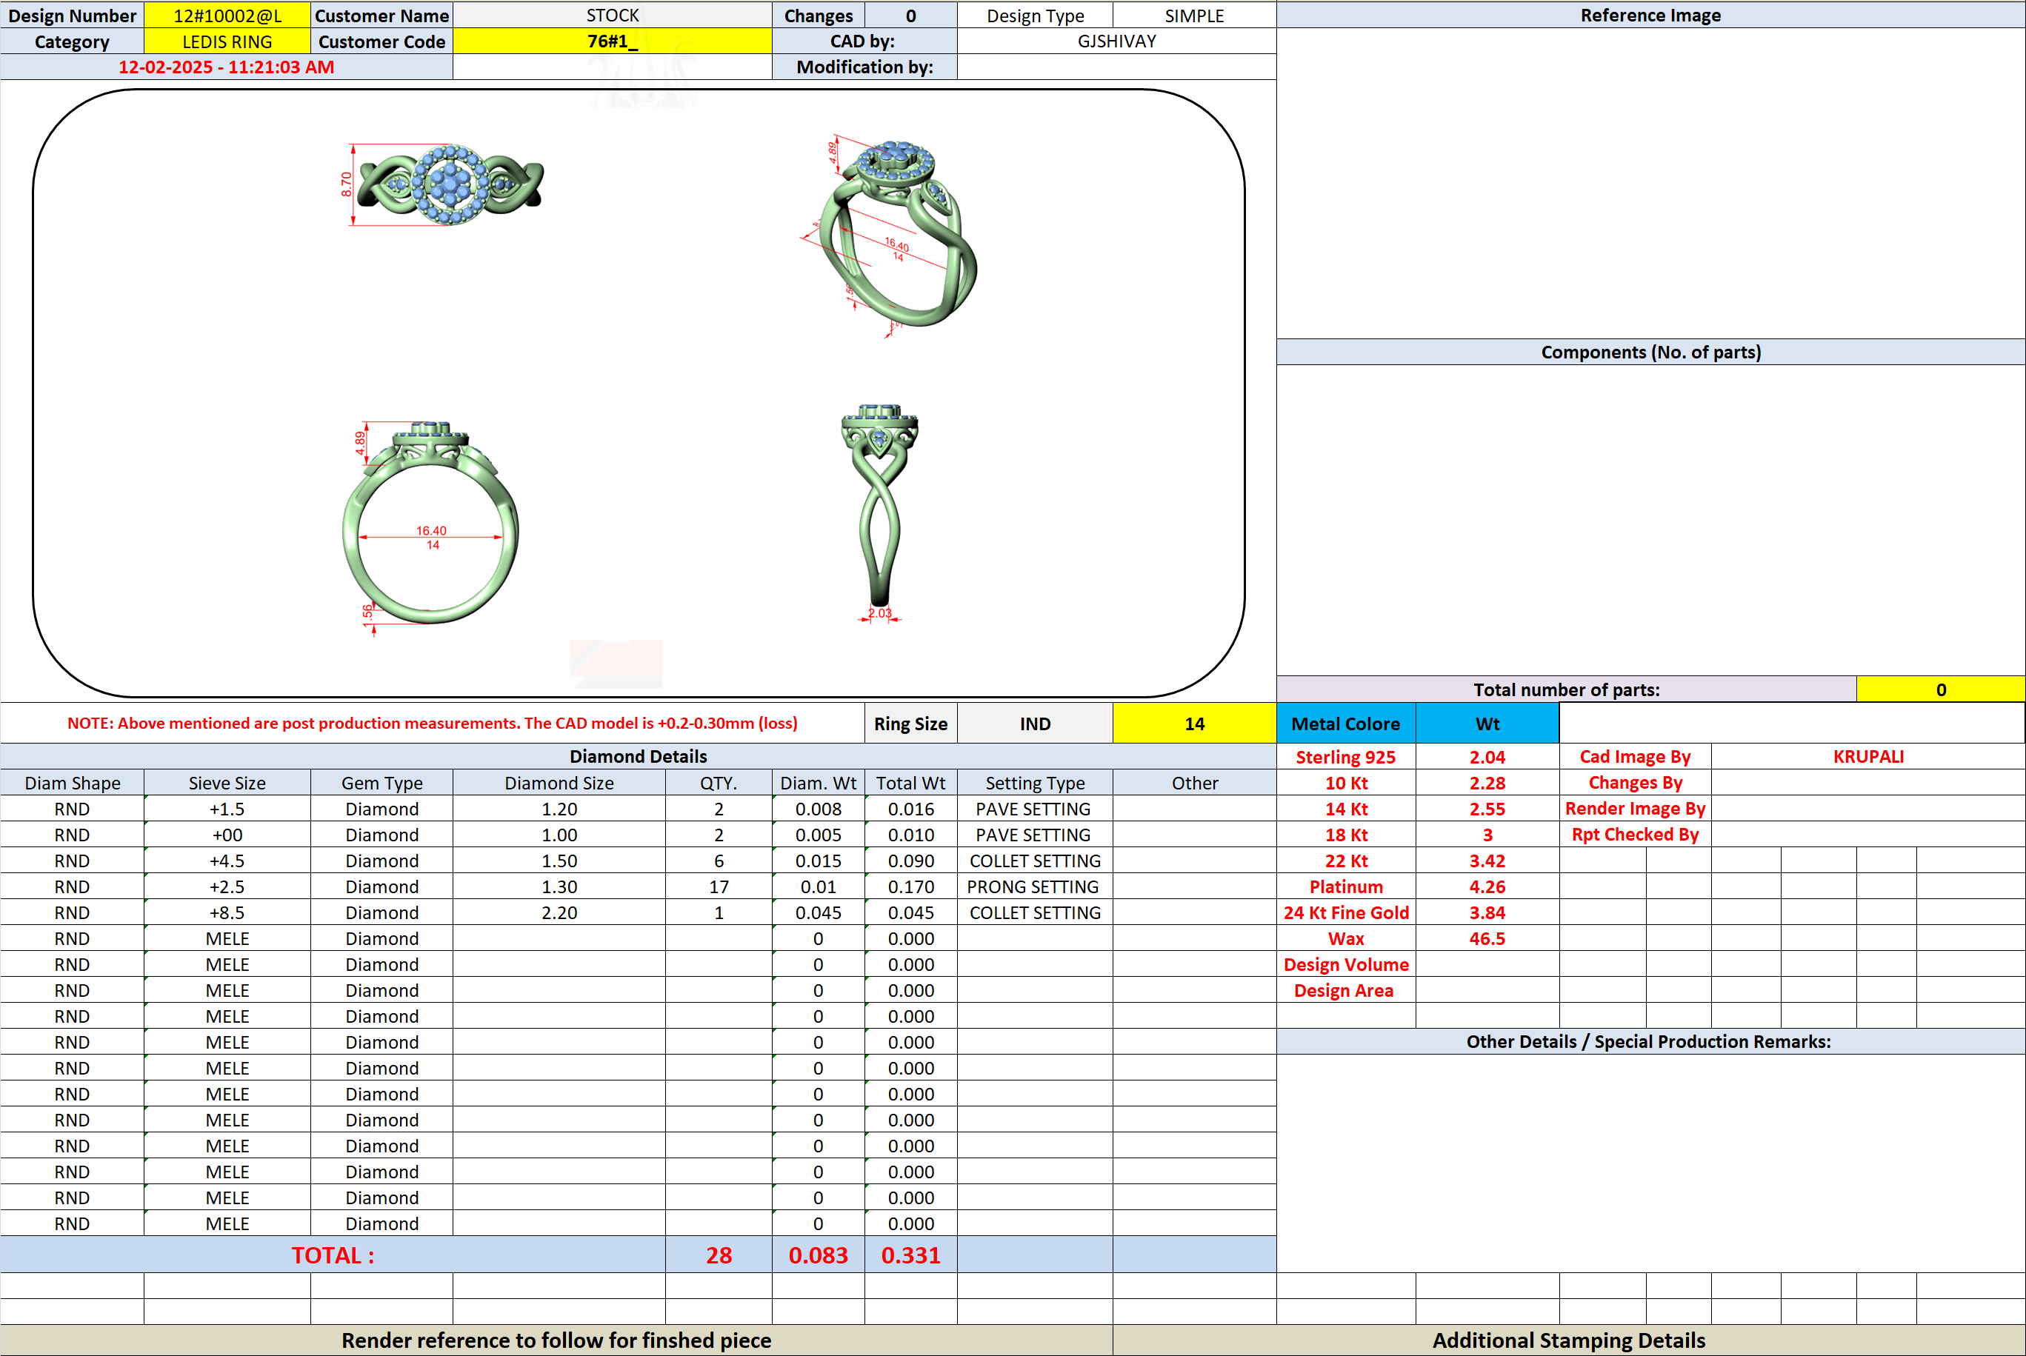This screenshot has height=1356, width=2026.
Task: Select the ring size value 14 cell
Action: (x=1194, y=724)
